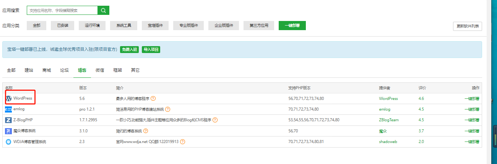The width and height of the screenshot is (497, 164).
Task: Select the 运行环境 category button
Action: (92, 26)
